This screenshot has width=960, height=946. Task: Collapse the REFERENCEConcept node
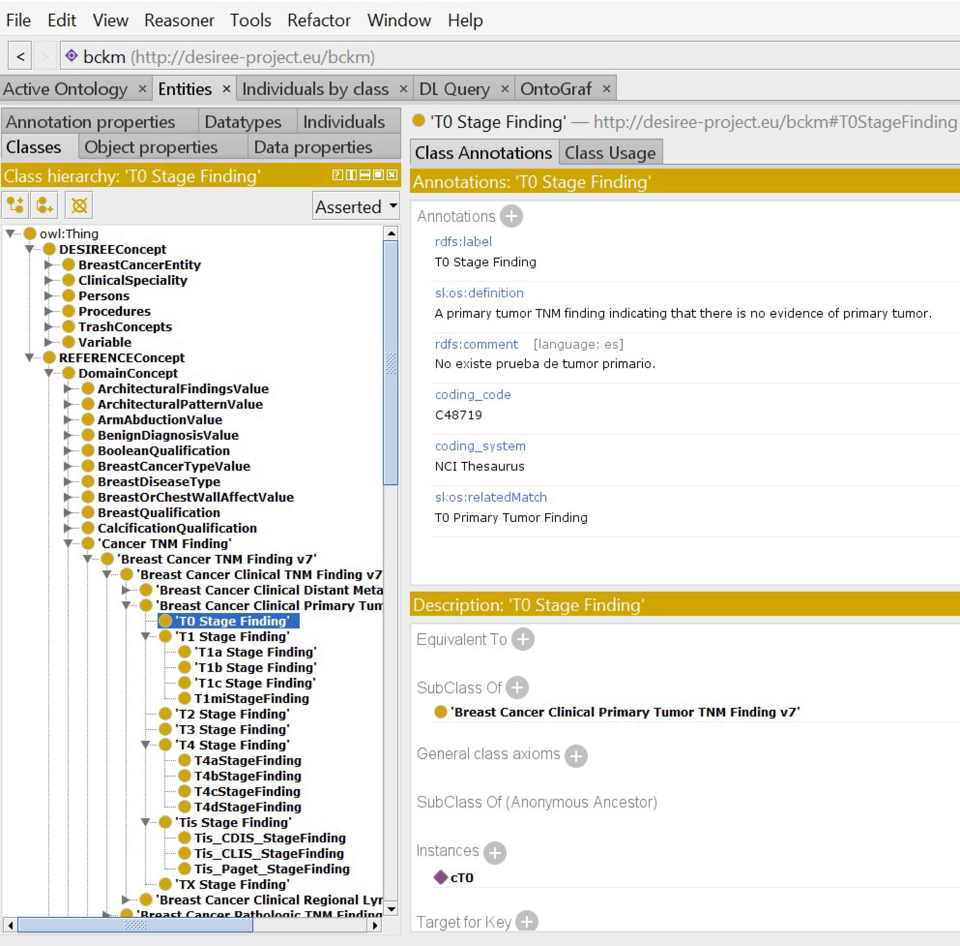tap(30, 357)
